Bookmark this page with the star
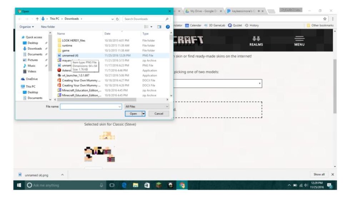Viewport: 350px width, 197px height. tap(325, 19)
